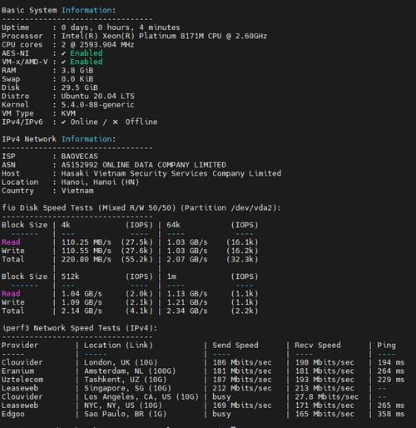
Task: Click the 'London, UK (10G)' location
Action: click(x=121, y=362)
